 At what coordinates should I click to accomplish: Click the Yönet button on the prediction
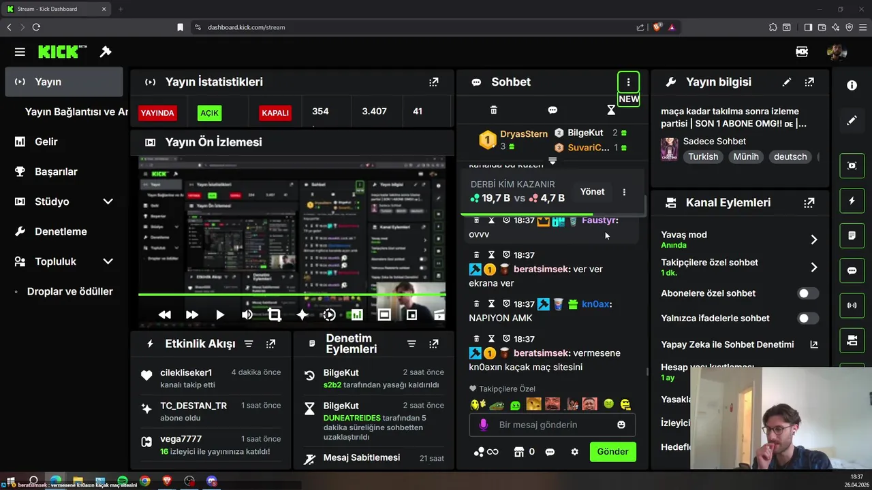[x=592, y=192]
